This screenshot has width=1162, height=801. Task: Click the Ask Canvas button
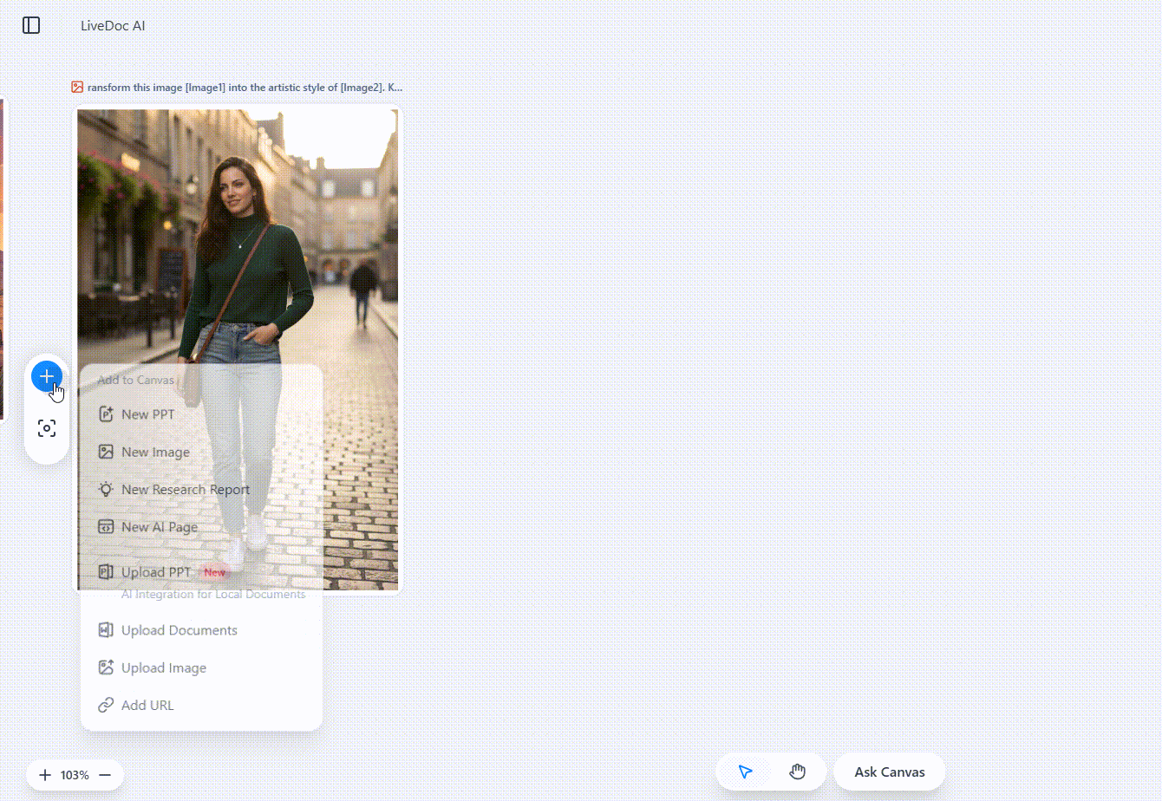click(889, 771)
